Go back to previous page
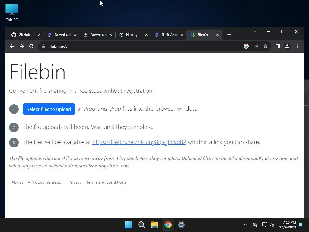This screenshot has width=309, height=232. [12, 46]
